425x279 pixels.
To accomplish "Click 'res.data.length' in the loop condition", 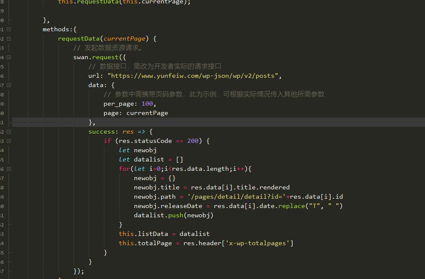I will [201, 169].
